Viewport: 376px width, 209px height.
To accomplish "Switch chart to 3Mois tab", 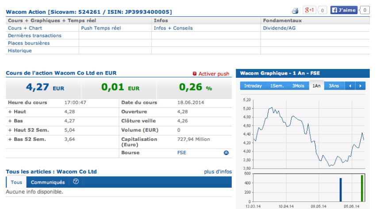I will point(298,86).
